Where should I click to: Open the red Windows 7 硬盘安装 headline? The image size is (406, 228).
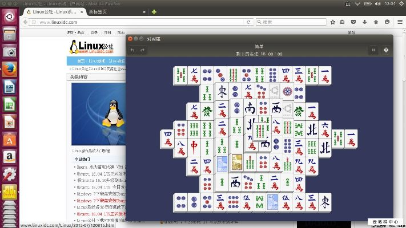pyautogui.click(x=101, y=201)
